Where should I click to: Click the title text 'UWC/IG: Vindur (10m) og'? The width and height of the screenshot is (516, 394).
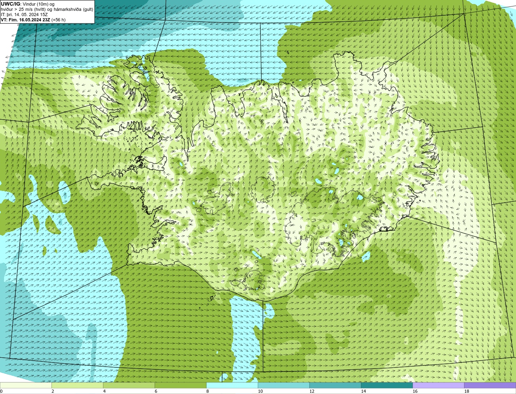tap(27, 4)
